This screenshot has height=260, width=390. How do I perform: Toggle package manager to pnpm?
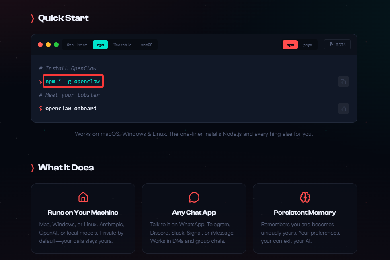pos(308,45)
